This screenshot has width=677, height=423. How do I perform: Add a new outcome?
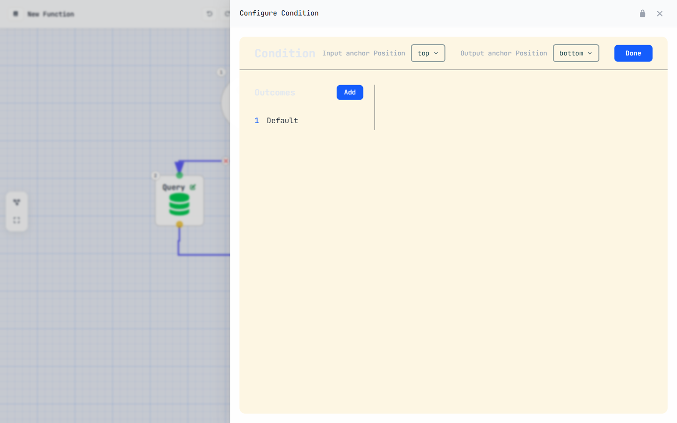(350, 93)
